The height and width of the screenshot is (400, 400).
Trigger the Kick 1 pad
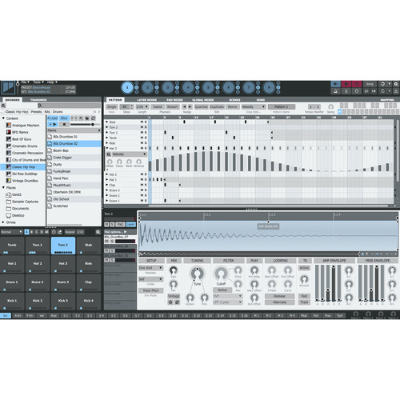pos(12,302)
